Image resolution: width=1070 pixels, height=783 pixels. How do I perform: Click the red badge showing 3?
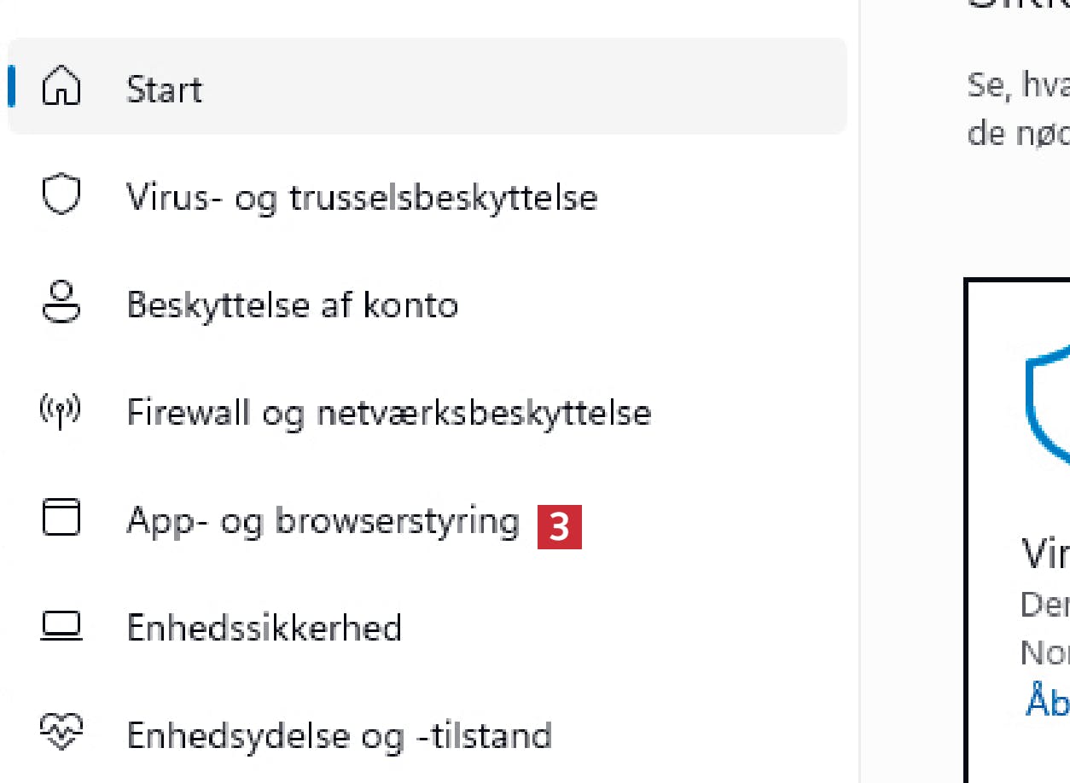coord(559,527)
